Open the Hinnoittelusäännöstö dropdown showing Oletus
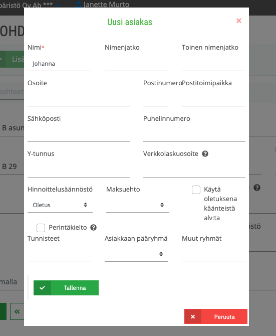 coord(60,205)
